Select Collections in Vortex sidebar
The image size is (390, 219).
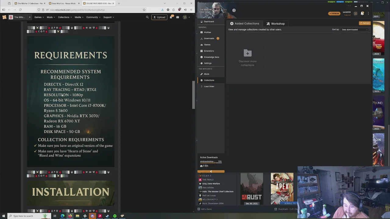[211, 80]
